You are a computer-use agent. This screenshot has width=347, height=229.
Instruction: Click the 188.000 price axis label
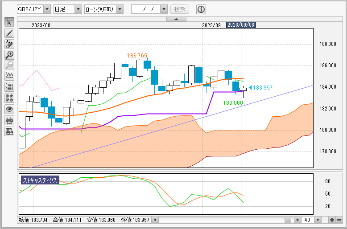coord(328,44)
